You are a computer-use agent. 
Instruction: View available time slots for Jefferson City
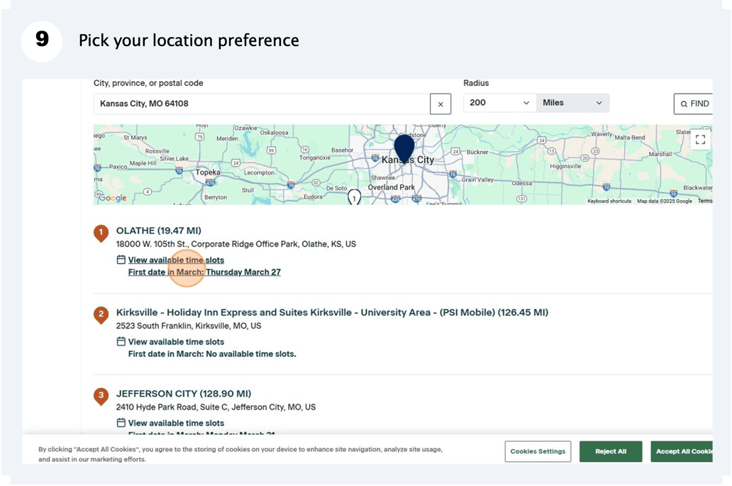pyautogui.click(x=176, y=424)
